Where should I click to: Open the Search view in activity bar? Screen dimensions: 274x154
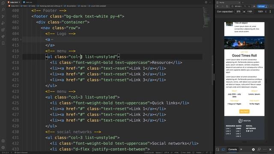pos(3,9)
